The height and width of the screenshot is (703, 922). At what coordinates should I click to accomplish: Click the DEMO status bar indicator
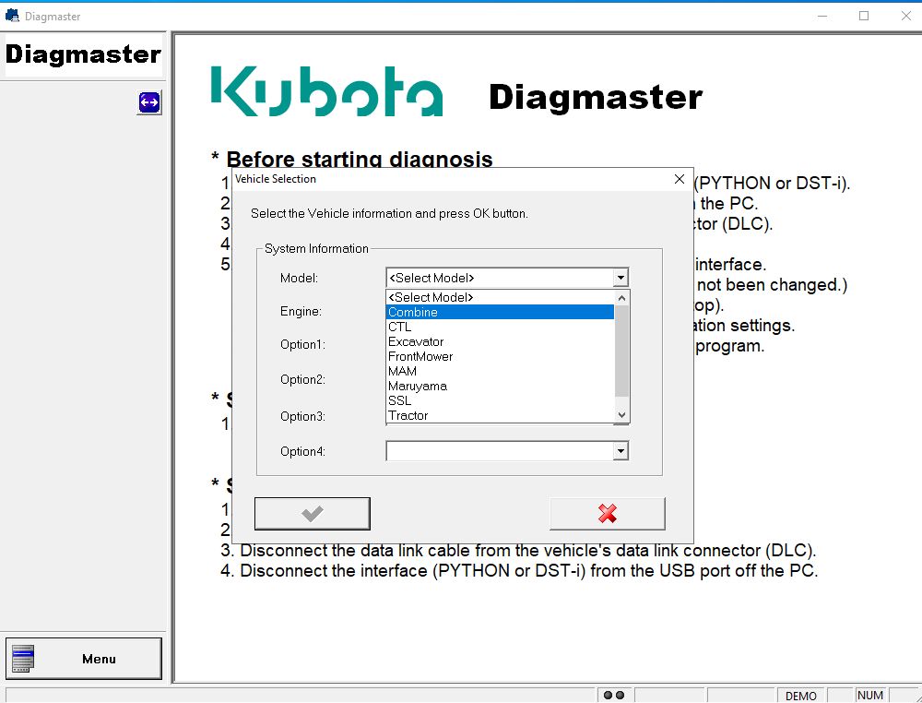pos(801,696)
